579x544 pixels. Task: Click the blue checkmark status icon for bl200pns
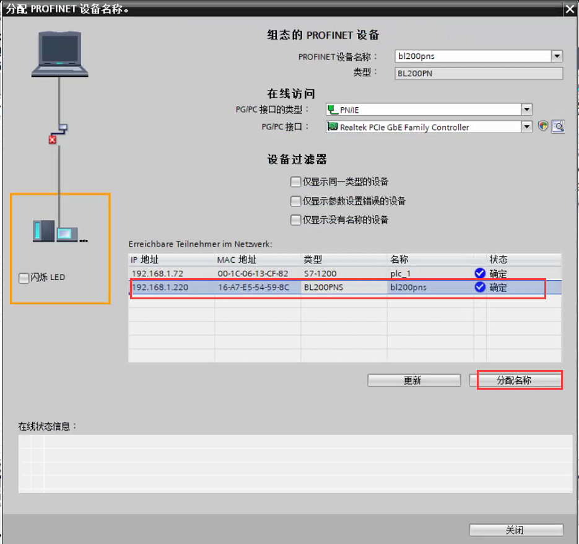pyautogui.click(x=479, y=287)
